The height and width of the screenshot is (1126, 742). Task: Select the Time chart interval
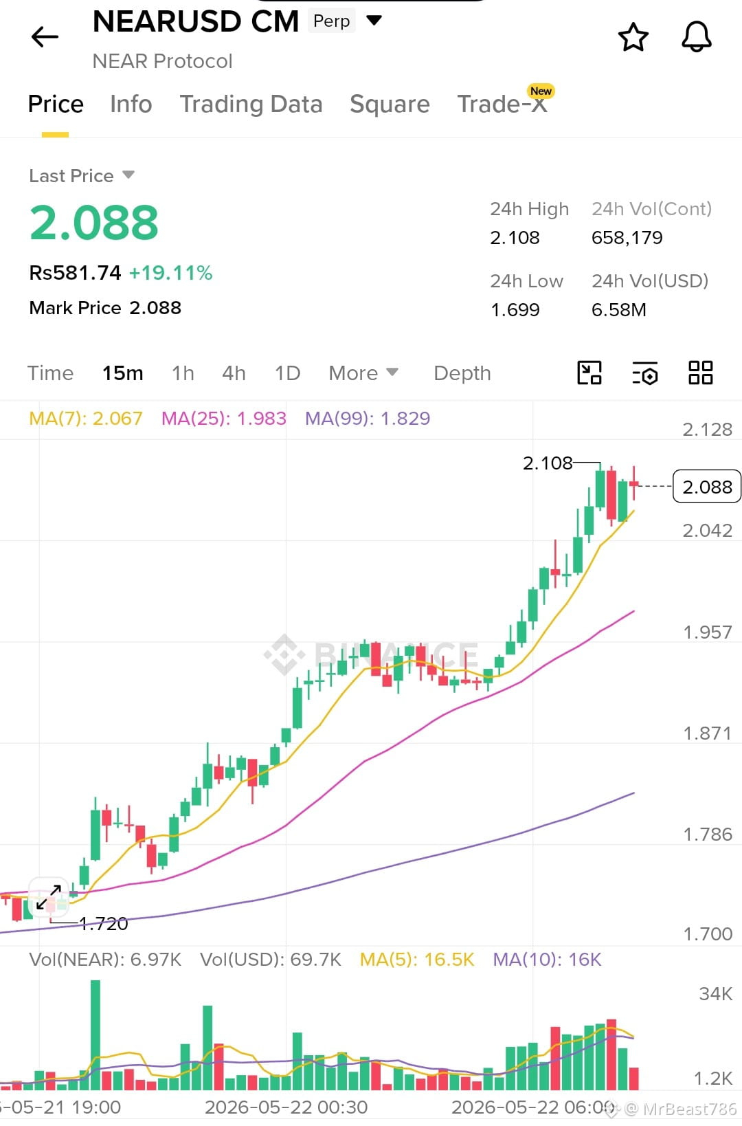[50, 373]
